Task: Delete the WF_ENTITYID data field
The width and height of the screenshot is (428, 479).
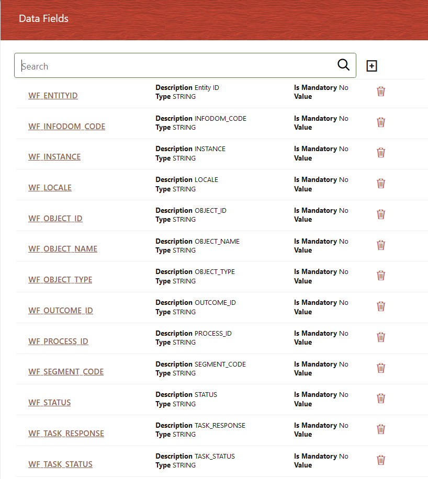Action: [380, 92]
